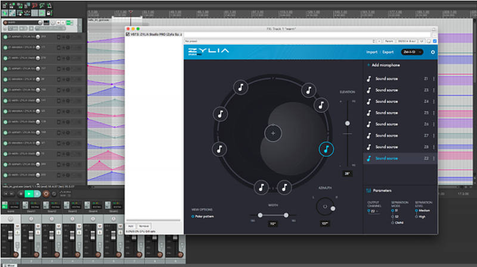Click the left Width slider handle

pyautogui.click(x=260, y=215)
